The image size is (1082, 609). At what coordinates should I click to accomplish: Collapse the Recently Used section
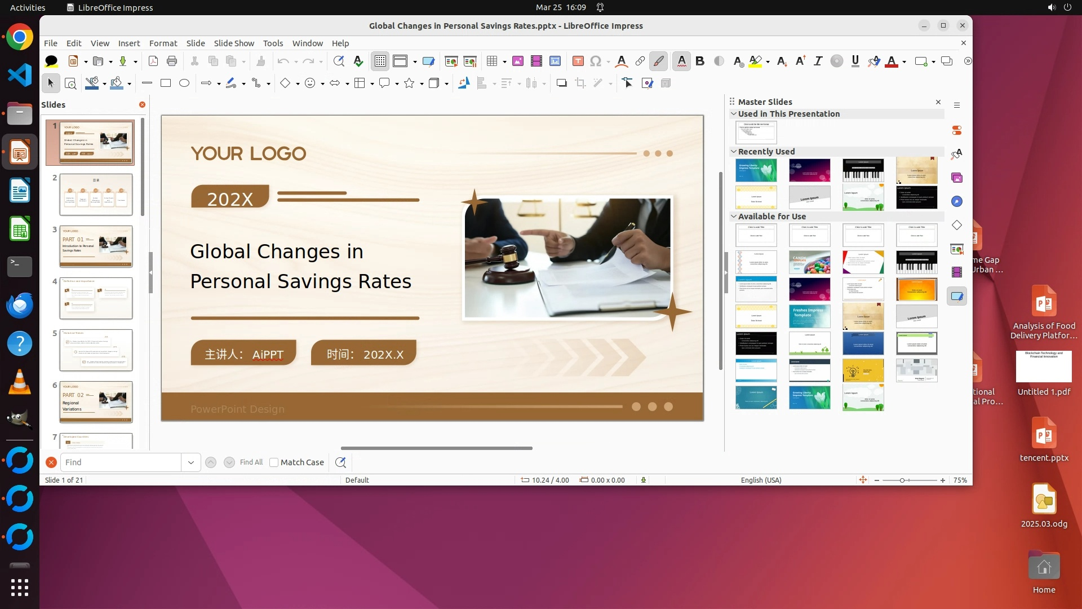point(734,152)
